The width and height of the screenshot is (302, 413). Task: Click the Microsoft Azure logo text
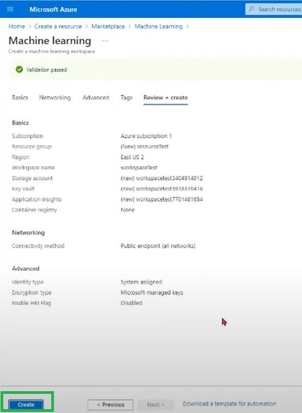click(53, 9)
